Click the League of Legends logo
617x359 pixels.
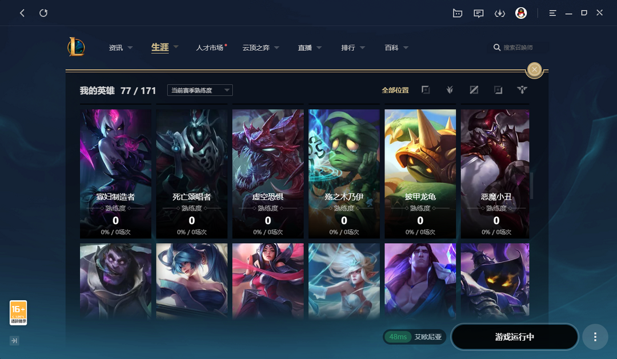[76, 47]
